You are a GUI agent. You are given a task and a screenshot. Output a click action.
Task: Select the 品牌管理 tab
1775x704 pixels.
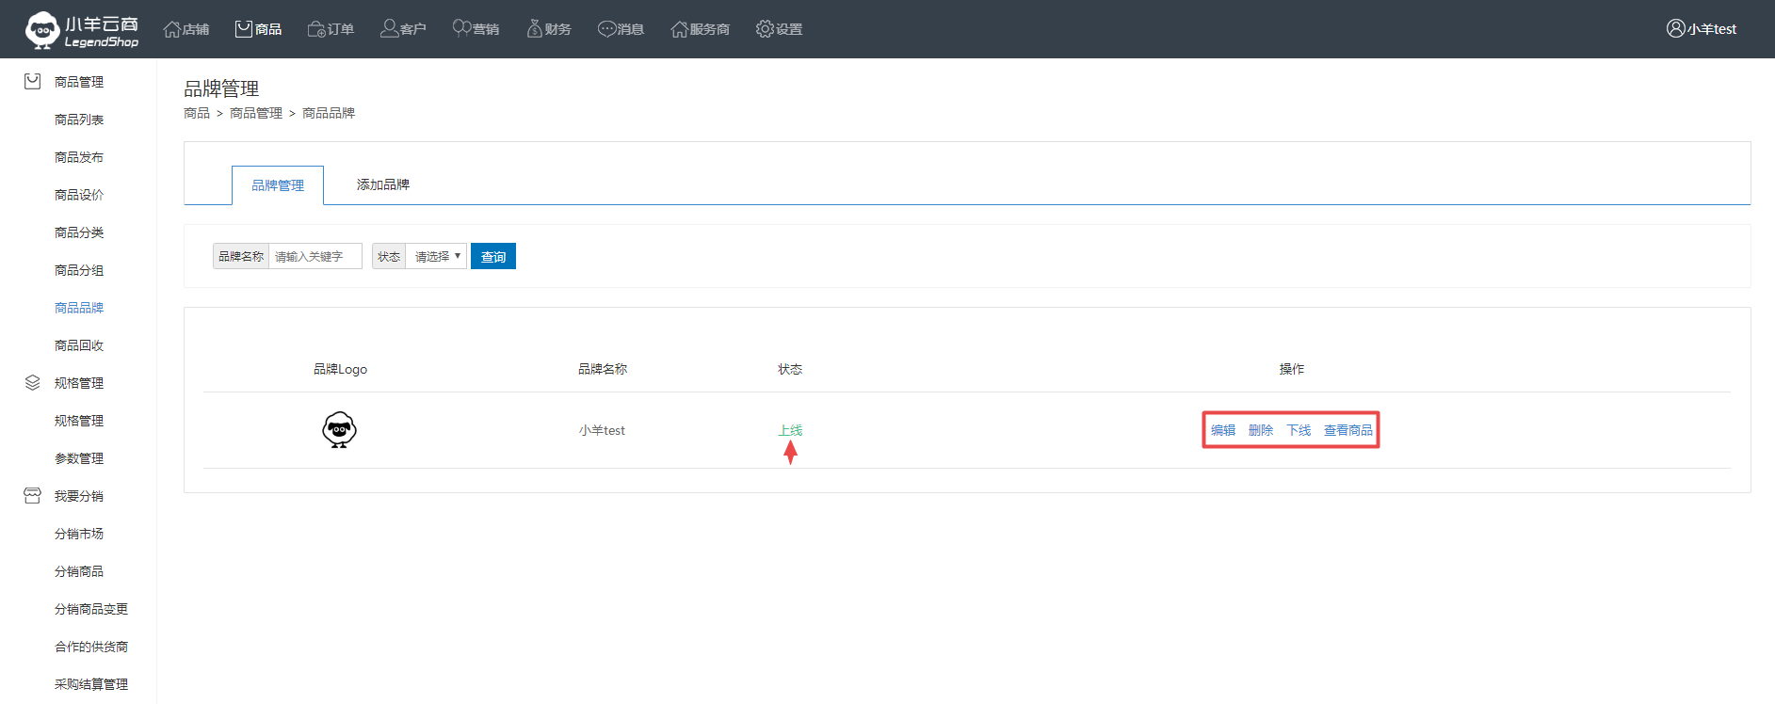[x=278, y=185]
